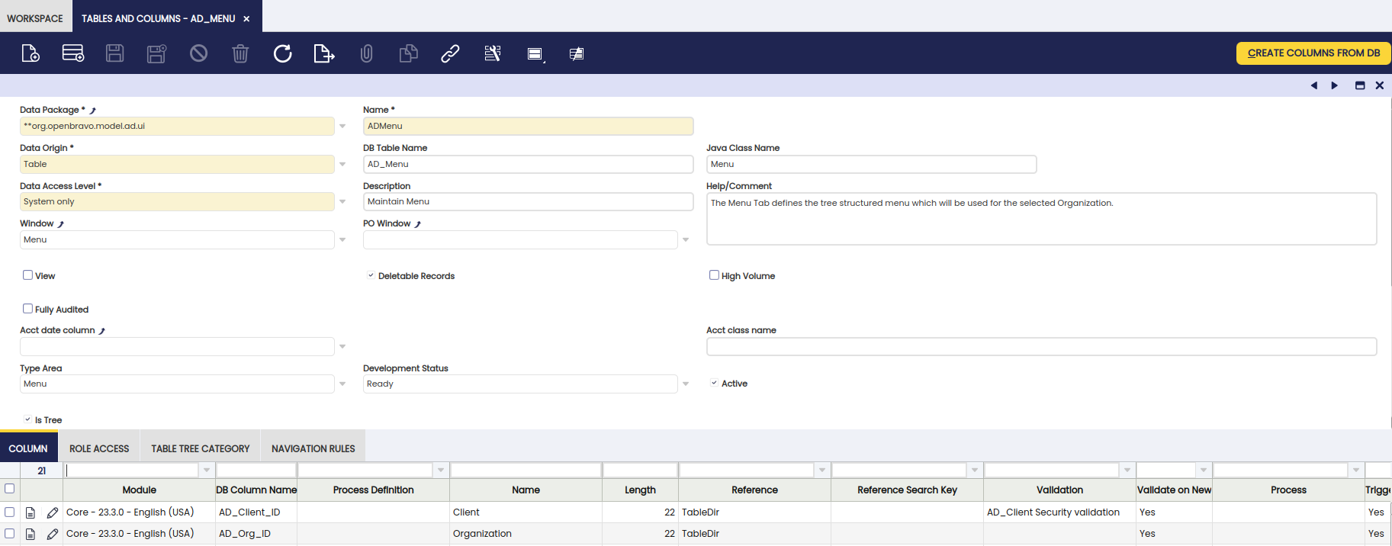
Task: Click the Print Record toolbar icon
Action: 577,53
